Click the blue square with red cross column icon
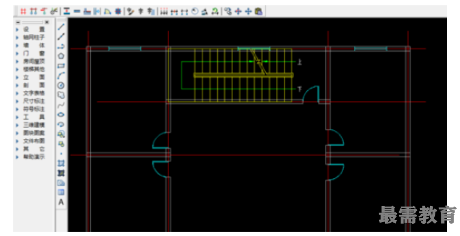 pyautogui.click(x=118, y=11)
